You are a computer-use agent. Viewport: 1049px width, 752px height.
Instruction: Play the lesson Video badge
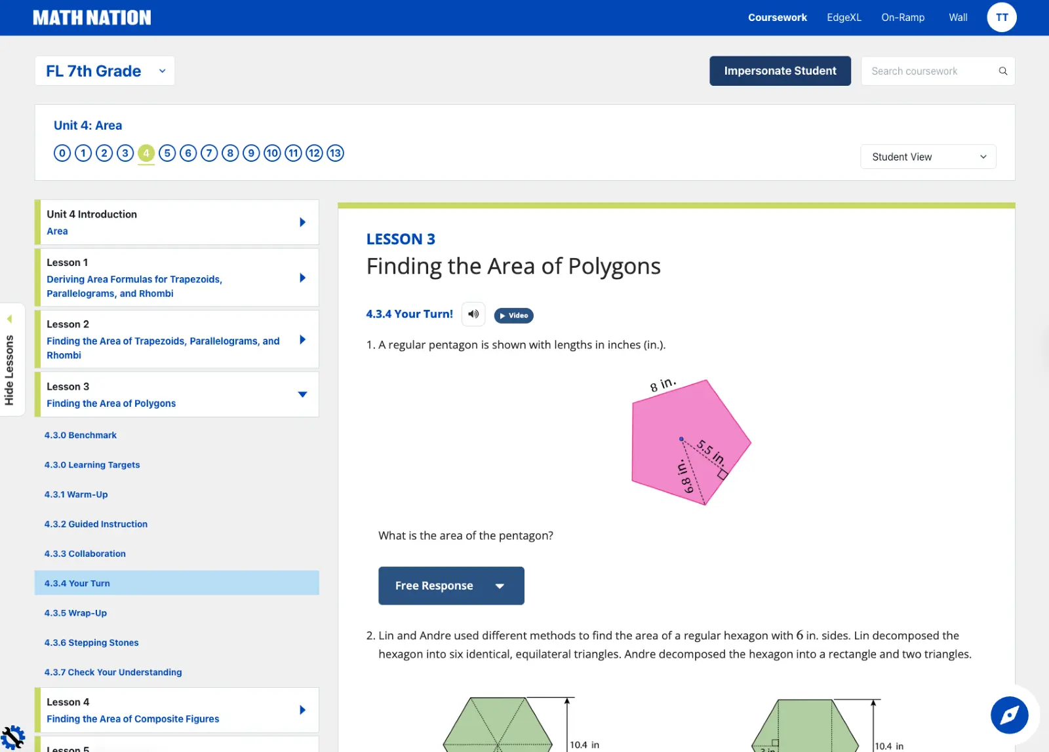tap(513, 316)
